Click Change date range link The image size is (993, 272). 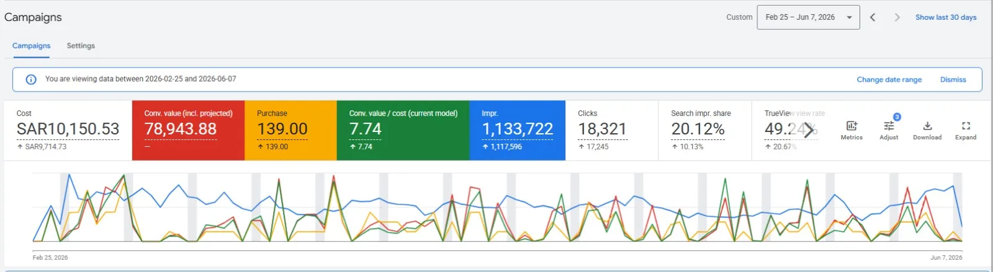coord(889,79)
